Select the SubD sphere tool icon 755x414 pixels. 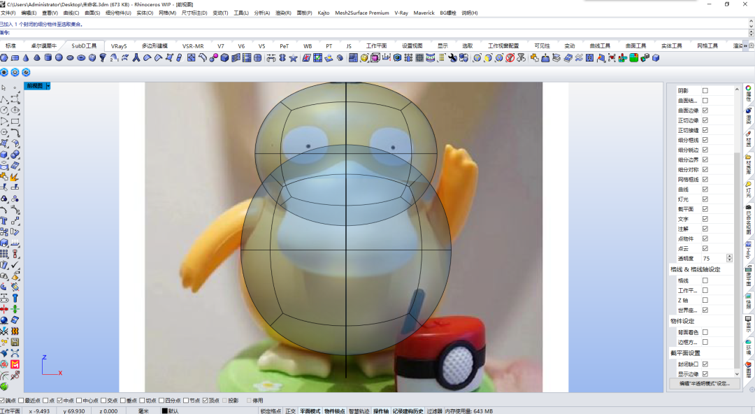point(59,58)
